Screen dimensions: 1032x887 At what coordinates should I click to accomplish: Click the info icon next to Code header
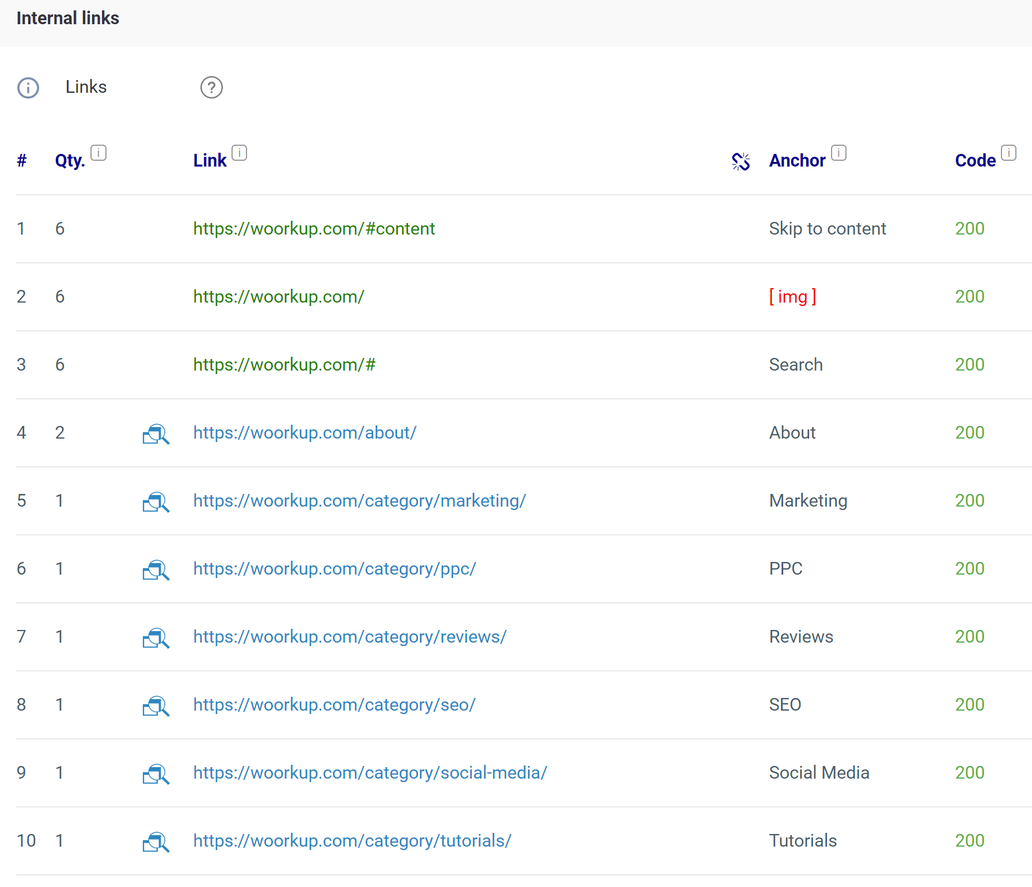click(x=1008, y=153)
